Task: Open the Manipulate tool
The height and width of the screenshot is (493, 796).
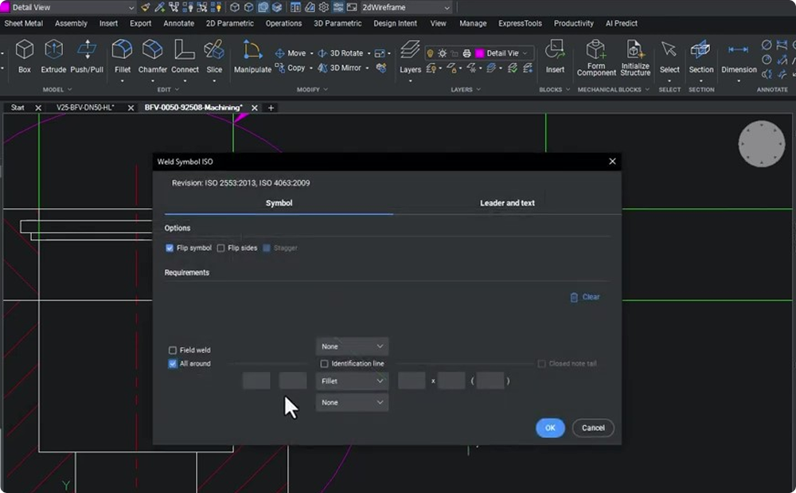Action: point(252,56)
